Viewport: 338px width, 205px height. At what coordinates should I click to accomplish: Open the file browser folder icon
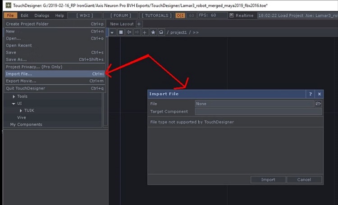[318, 104]
